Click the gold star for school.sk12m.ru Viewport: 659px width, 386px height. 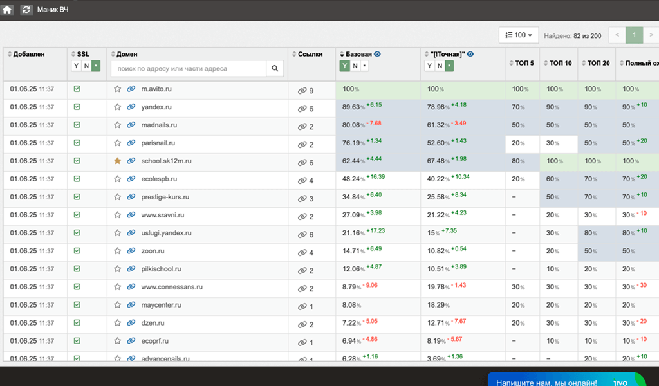pyautogui.click(x=118, y=161)
